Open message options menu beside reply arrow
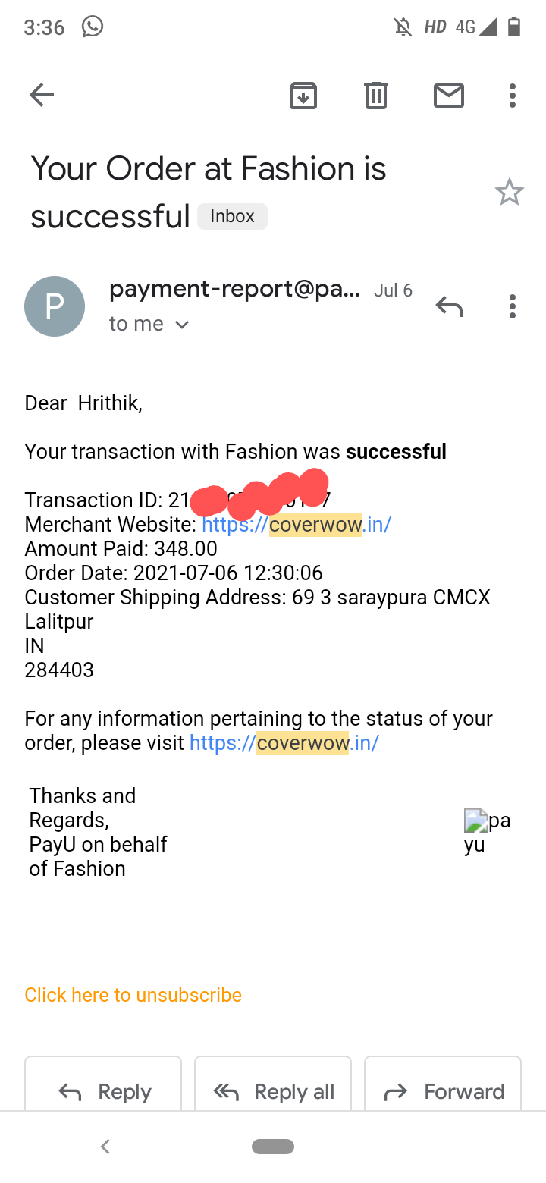The height and width of the screenshot is (1183, 546). coord(513,306)
